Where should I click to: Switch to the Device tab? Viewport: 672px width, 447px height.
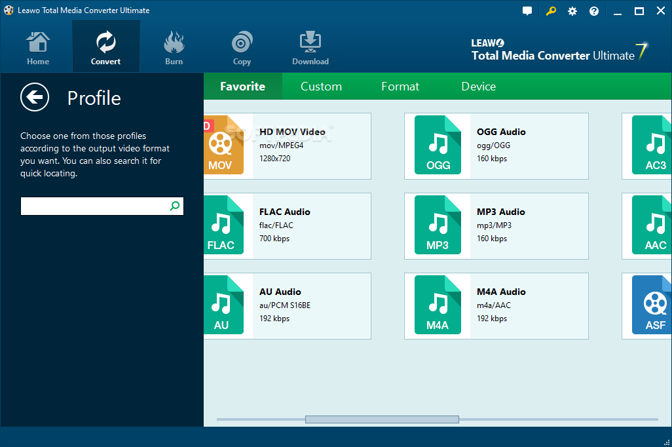point(478,87)
